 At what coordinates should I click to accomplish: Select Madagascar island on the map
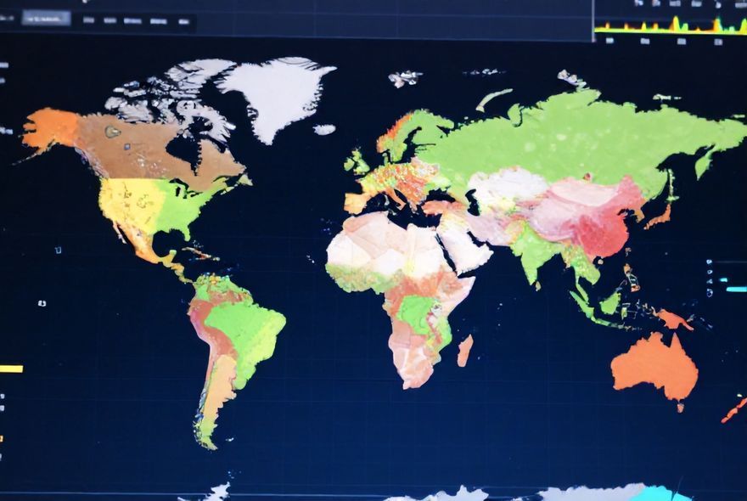coord(464,350)
